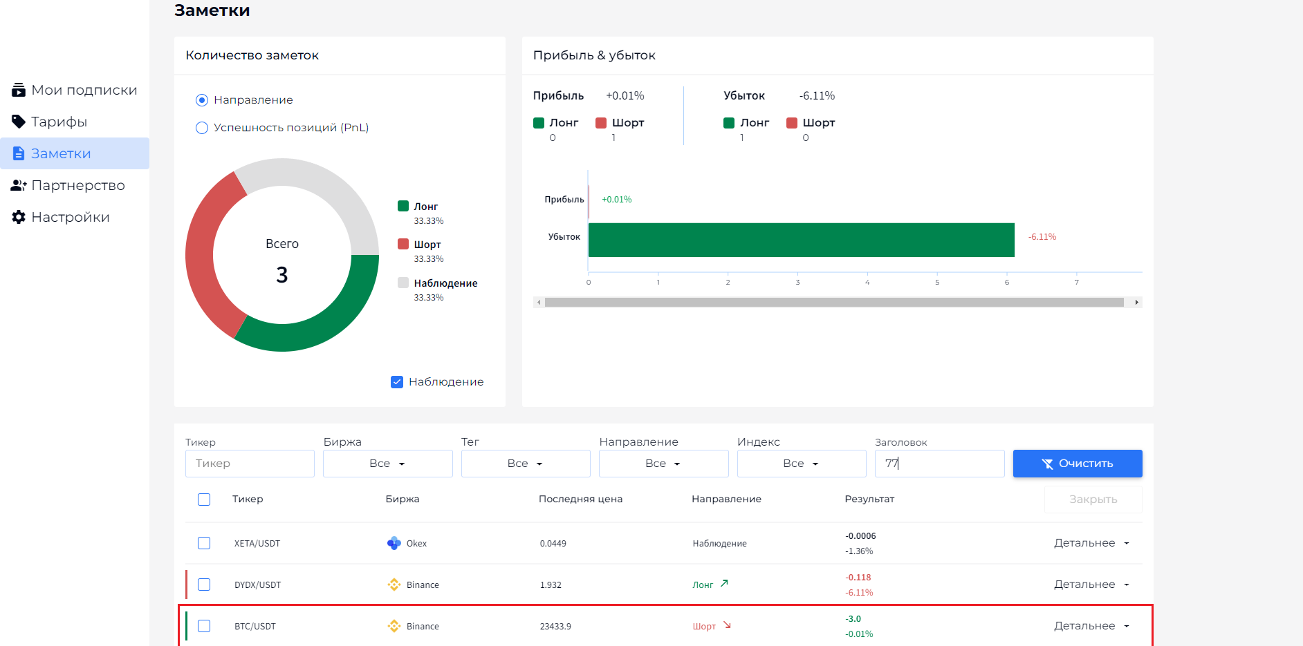
Task: Click the green Лонг legend swatch in donut chart
Action: [403, 206]
